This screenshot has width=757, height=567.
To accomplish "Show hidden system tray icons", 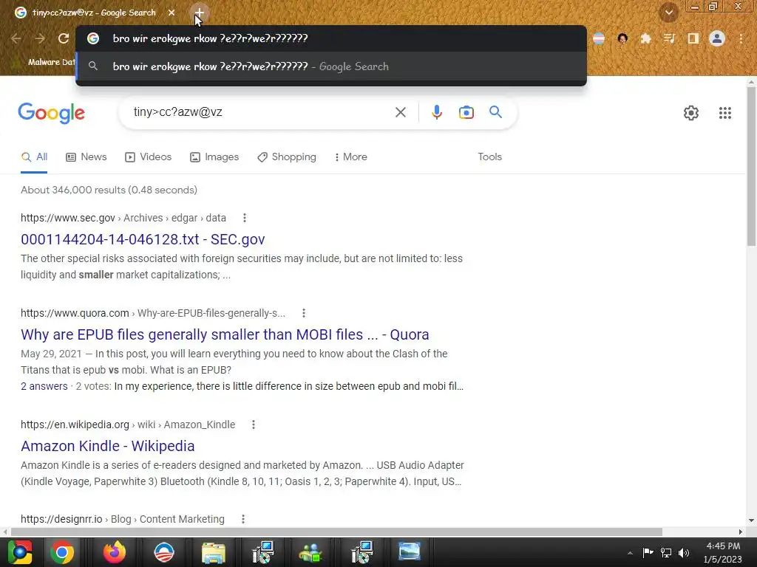I will pyautogui.click(x=630, y=553).
